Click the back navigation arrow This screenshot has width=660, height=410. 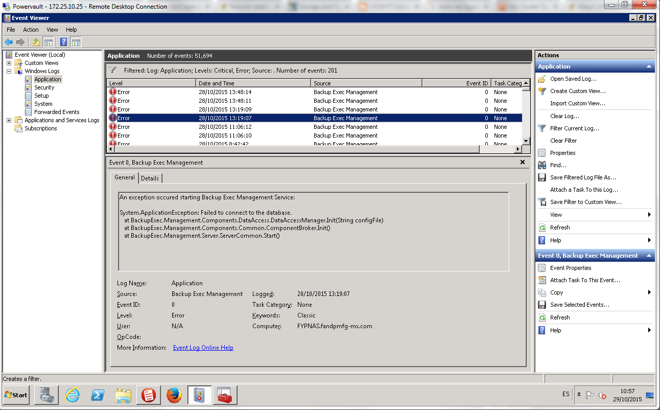click(9, 42)
